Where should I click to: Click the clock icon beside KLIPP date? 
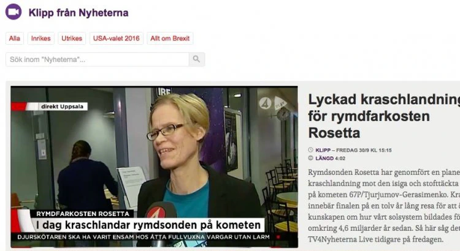coord(311,150)
